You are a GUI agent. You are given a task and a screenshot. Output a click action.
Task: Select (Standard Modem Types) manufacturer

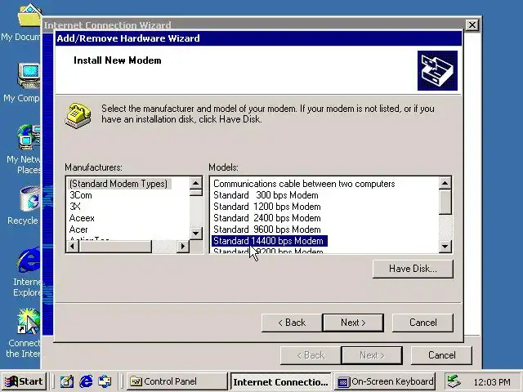tap(118, 184)
